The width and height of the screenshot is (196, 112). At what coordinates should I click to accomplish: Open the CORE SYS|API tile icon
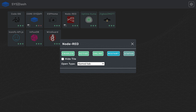point(34,20)
